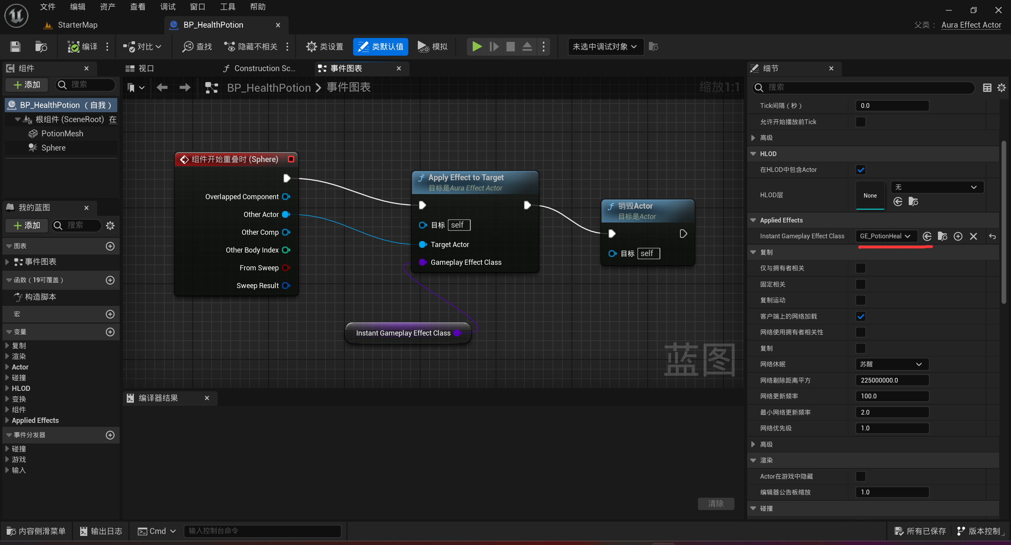Collapse the 根组件 SceneRoot tree node

[x=17, y=119]
